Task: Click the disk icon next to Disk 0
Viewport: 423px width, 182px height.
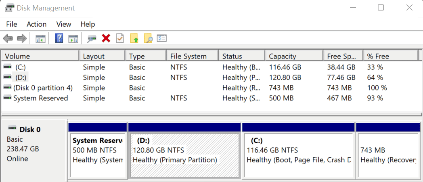Action: tap(13, 128)
